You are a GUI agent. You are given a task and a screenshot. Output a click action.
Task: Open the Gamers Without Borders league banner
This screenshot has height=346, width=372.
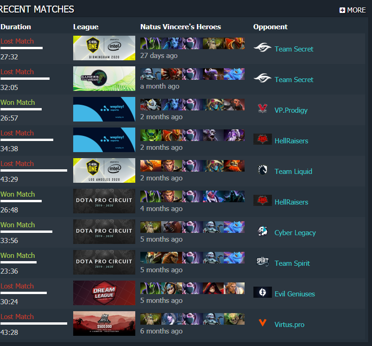[104, 78]
